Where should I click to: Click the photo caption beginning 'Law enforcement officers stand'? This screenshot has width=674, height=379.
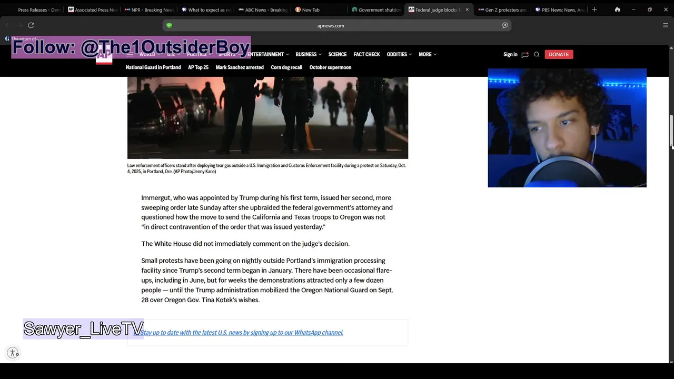(x=266, y=168)
